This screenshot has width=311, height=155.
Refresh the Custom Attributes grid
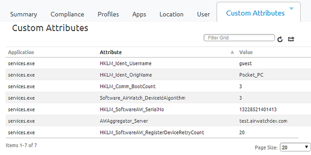click(x=280, y=39)
